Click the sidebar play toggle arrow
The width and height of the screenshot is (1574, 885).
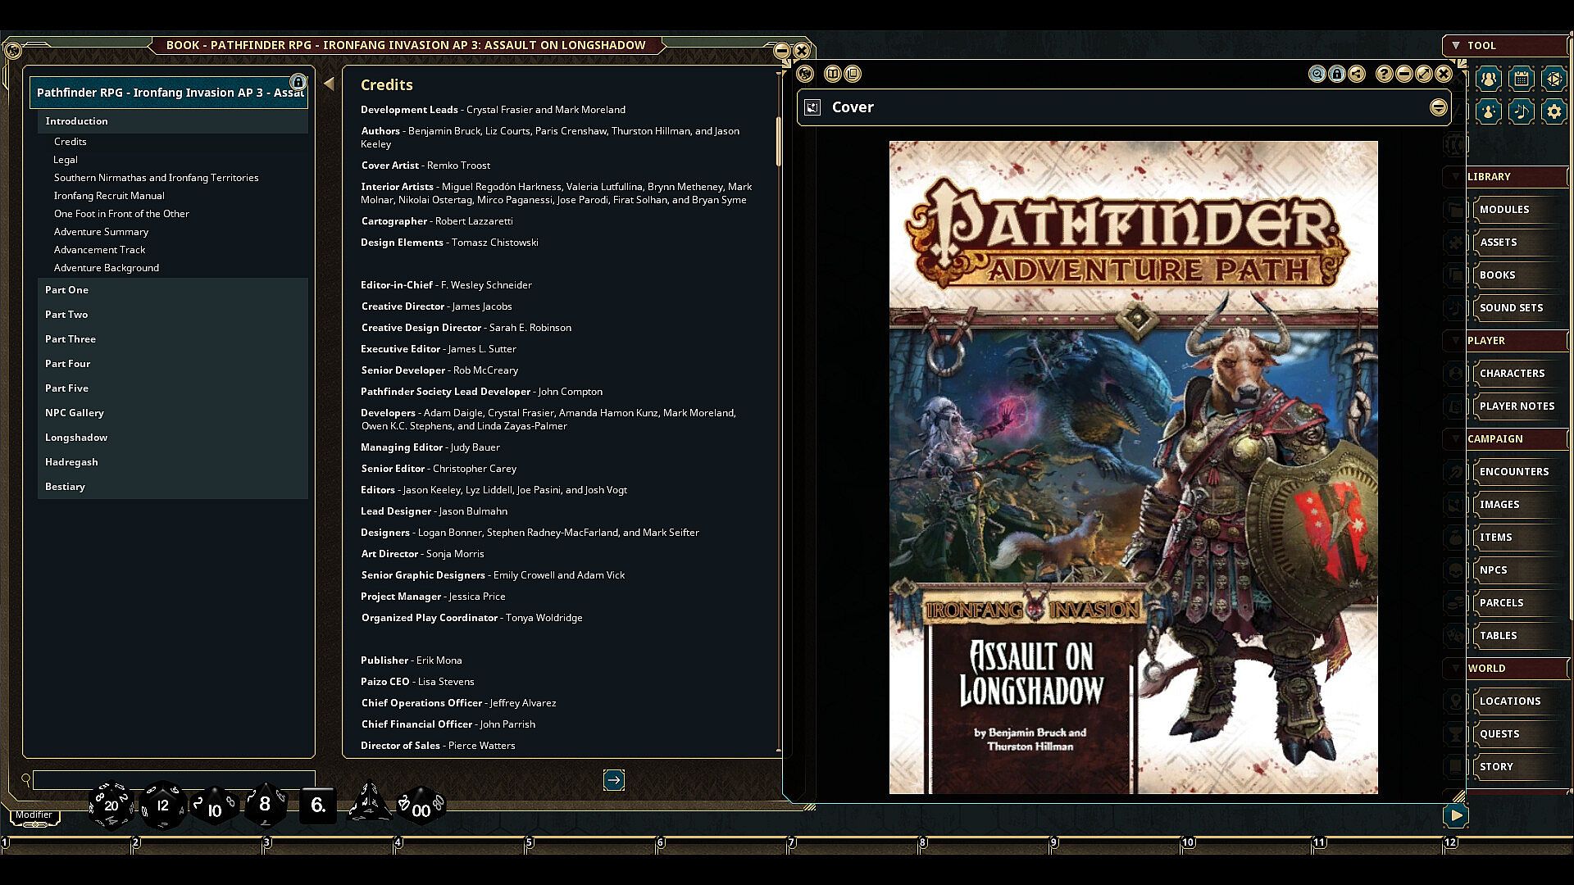click(1455, 815)
